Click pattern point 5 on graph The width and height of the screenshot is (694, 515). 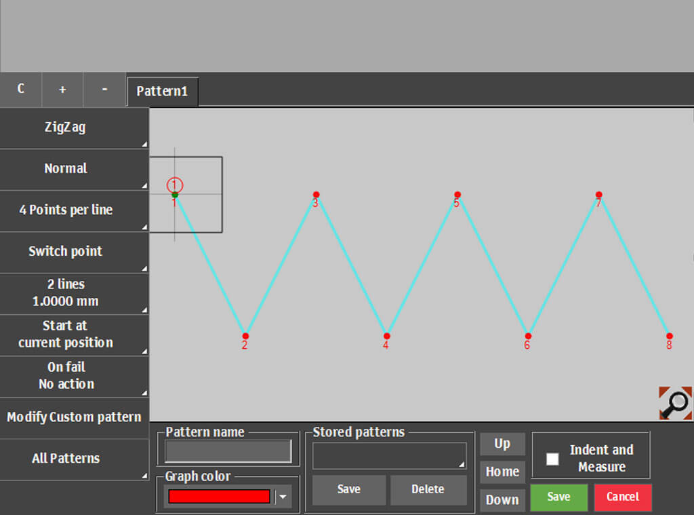coord(457,195)
